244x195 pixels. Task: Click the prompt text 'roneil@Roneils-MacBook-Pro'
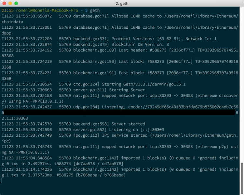coord(47,10)
